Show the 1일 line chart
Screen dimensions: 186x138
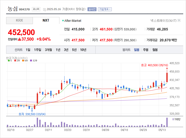(28, 50)
